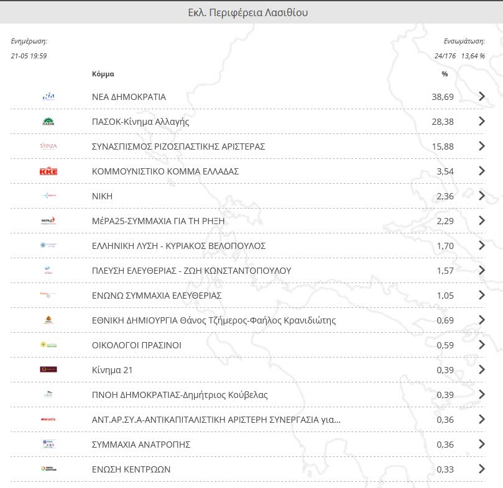Open the ΝΕΑ ΔΗΜΟΚΡΑΤΙΑ party name
The width and height of the screenshot is (503, 488).
coord(129,97)
